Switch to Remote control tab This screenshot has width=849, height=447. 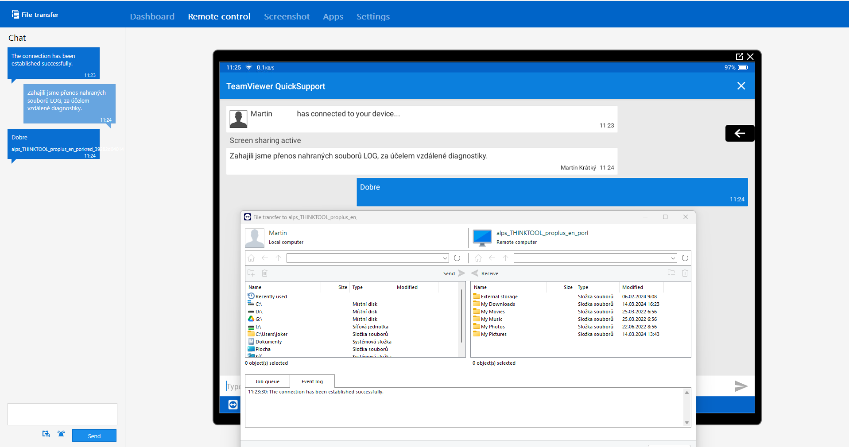tap(219, 16)
